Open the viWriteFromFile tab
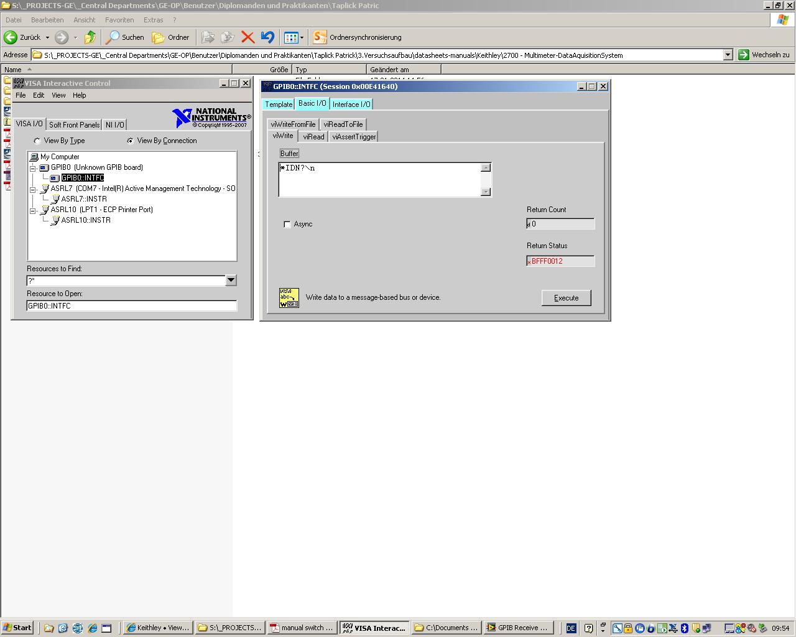 (293, 124)
